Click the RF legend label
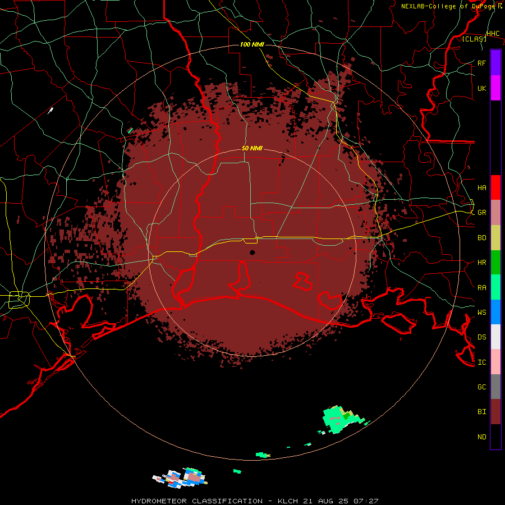Screen dimensions: 505x505 [x=482, y=63]
